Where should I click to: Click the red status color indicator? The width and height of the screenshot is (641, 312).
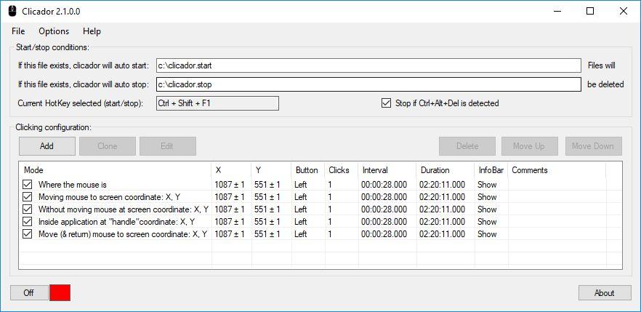60,293
